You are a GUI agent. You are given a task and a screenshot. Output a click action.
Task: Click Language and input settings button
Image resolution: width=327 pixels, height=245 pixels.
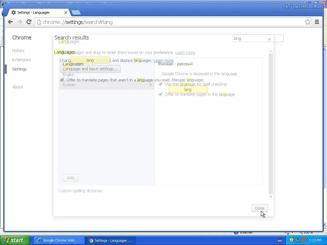(90, 69)
